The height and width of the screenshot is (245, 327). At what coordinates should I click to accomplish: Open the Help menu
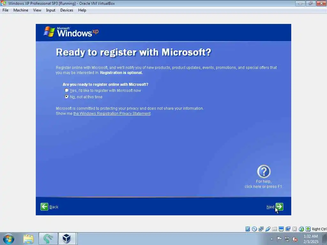point(82,10)
